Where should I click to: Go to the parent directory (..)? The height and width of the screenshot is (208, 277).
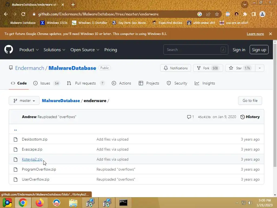pos(15,130)
